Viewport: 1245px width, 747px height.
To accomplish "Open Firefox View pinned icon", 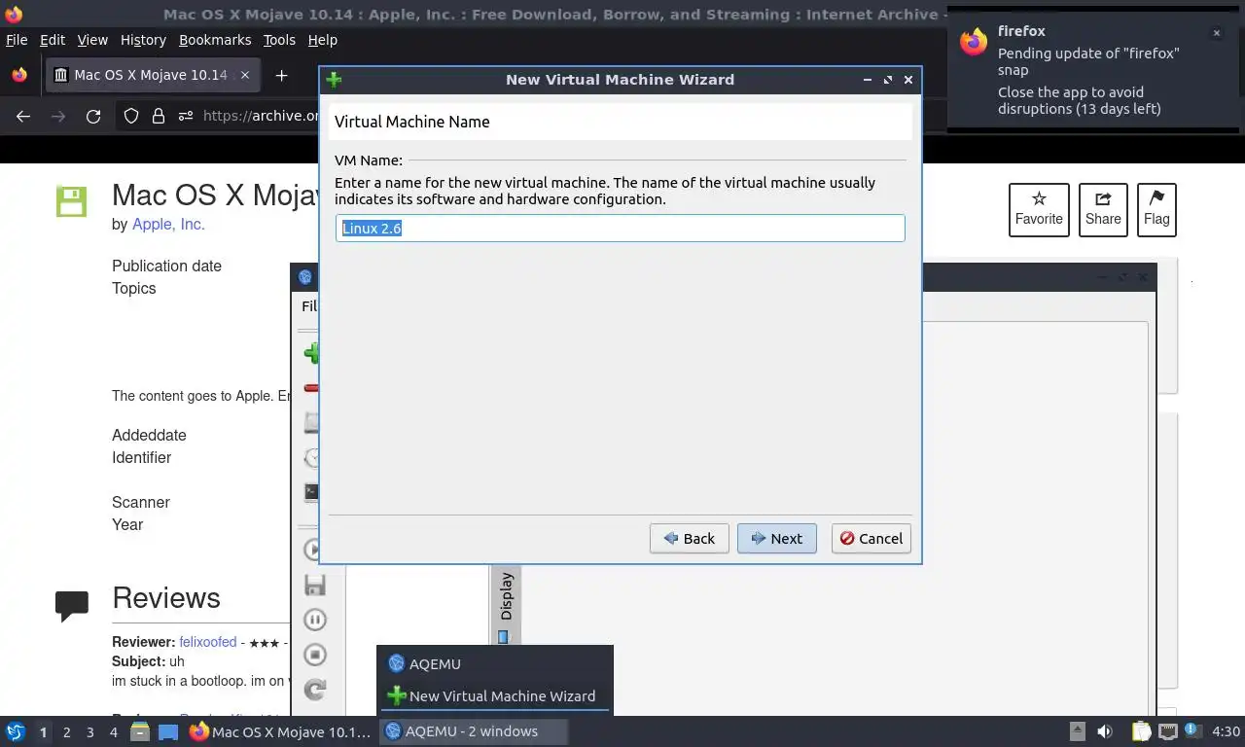I will tap(18, 75).
